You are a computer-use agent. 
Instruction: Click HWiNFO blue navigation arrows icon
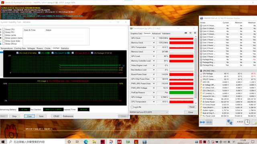[202, 122]
